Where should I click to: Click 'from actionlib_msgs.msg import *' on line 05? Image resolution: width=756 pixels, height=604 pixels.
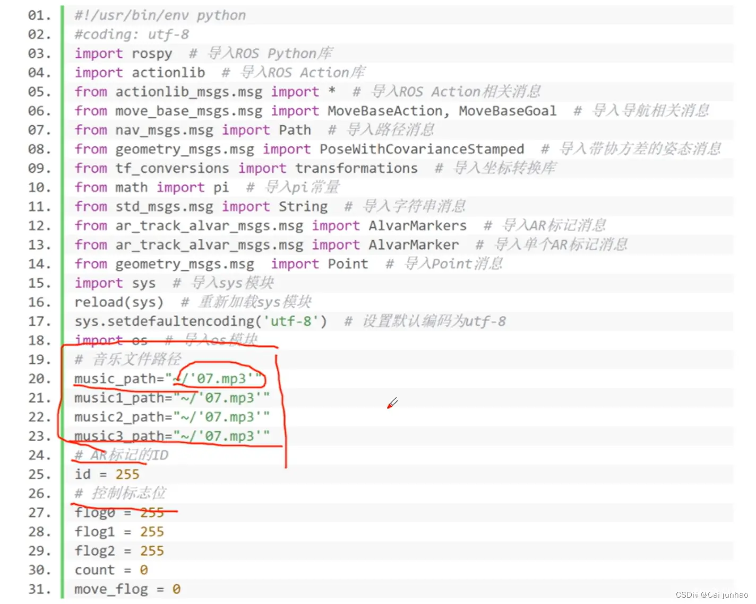(205, 92)
